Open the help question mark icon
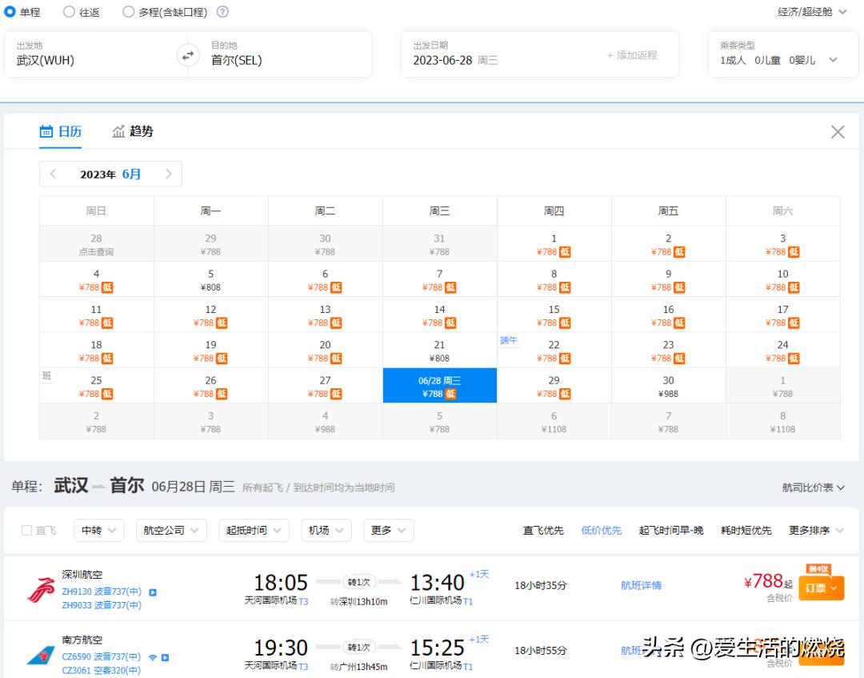Screen dimensions: 864x678 tap(222, 11)
